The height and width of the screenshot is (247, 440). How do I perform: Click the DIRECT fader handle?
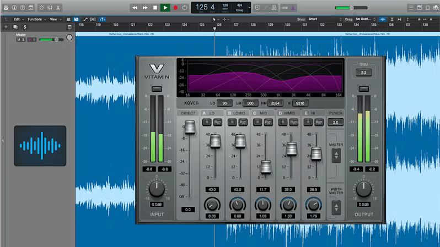(x=190, y=127)
